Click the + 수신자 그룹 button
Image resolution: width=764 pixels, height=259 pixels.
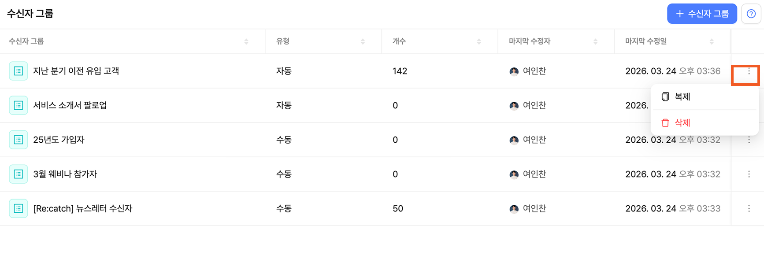[x=702, y=14]
